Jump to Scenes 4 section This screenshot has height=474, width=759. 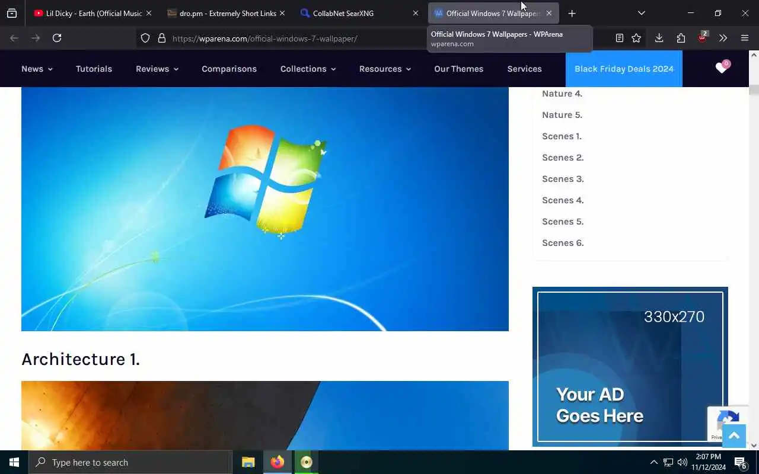pyautogui.click(x=563, y=200)
